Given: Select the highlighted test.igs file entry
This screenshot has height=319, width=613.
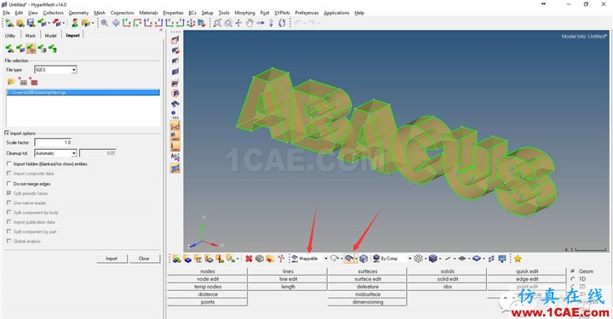Looking at the screenshot, I should [83, 93].
